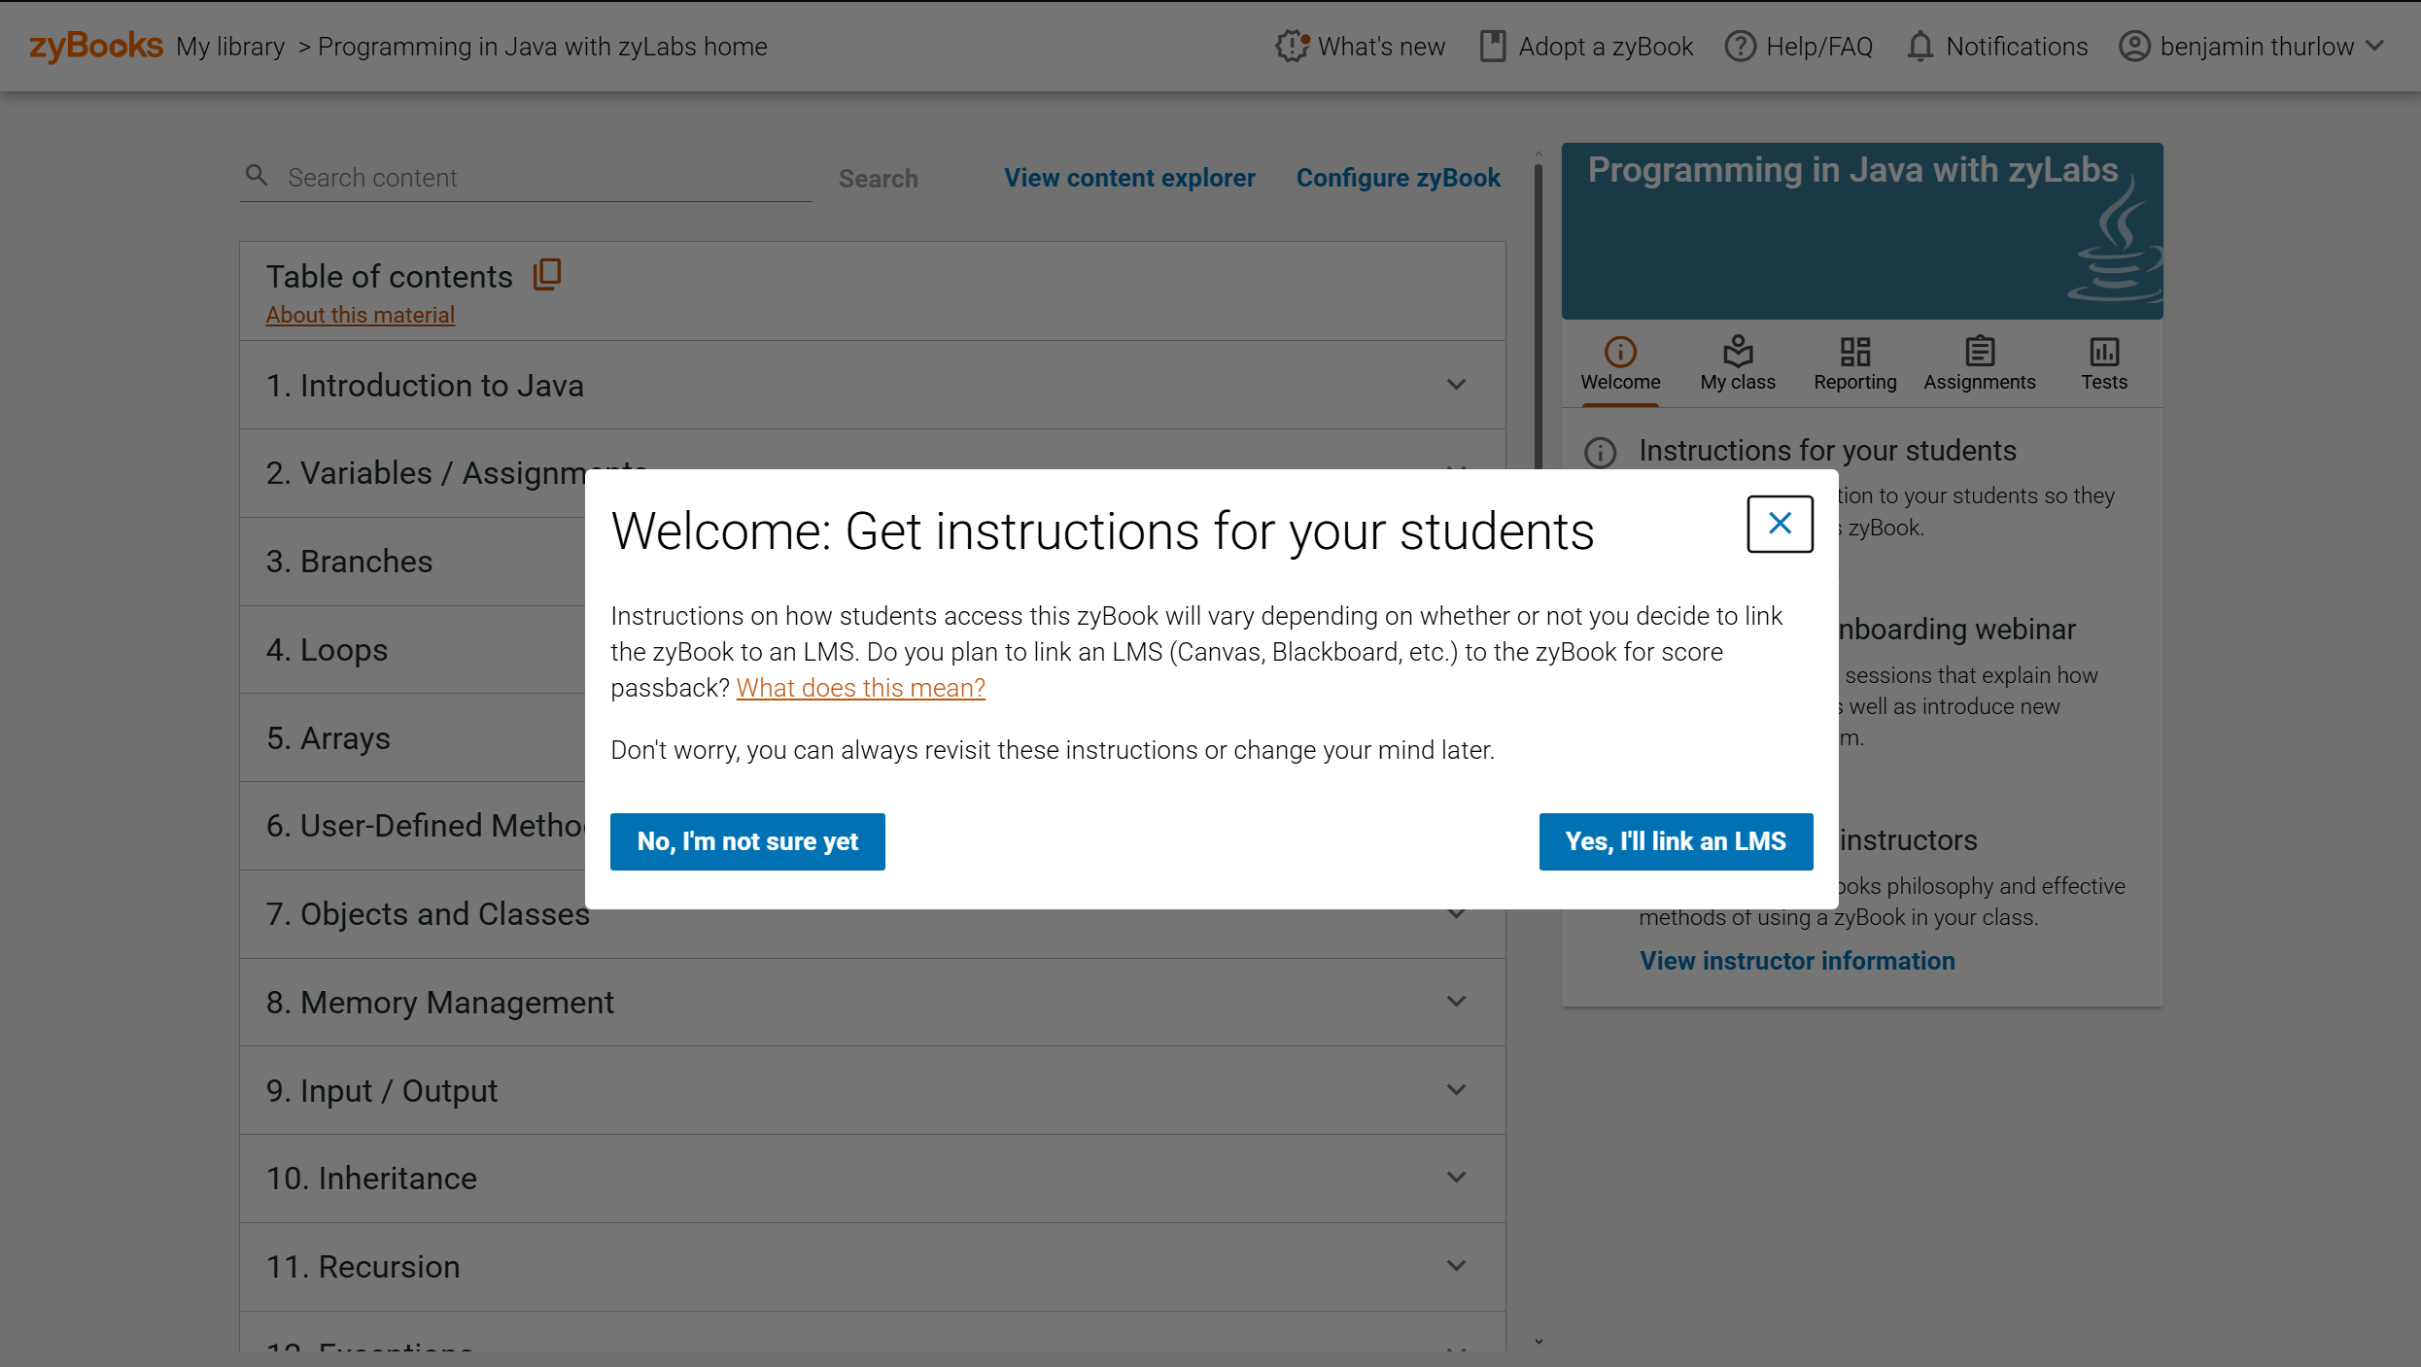
Task: Open "What does this mean?" link
Action: [860, 688]
